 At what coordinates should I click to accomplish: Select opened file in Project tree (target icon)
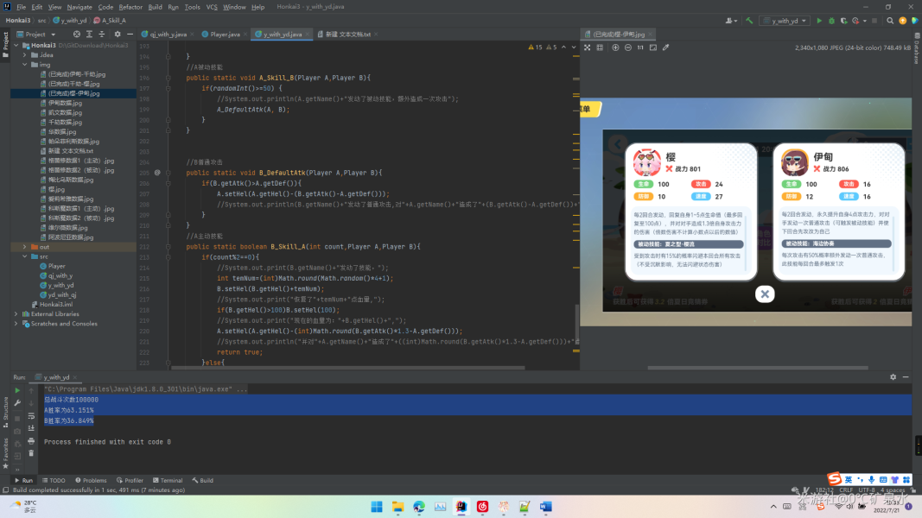(x=76, y=34)
